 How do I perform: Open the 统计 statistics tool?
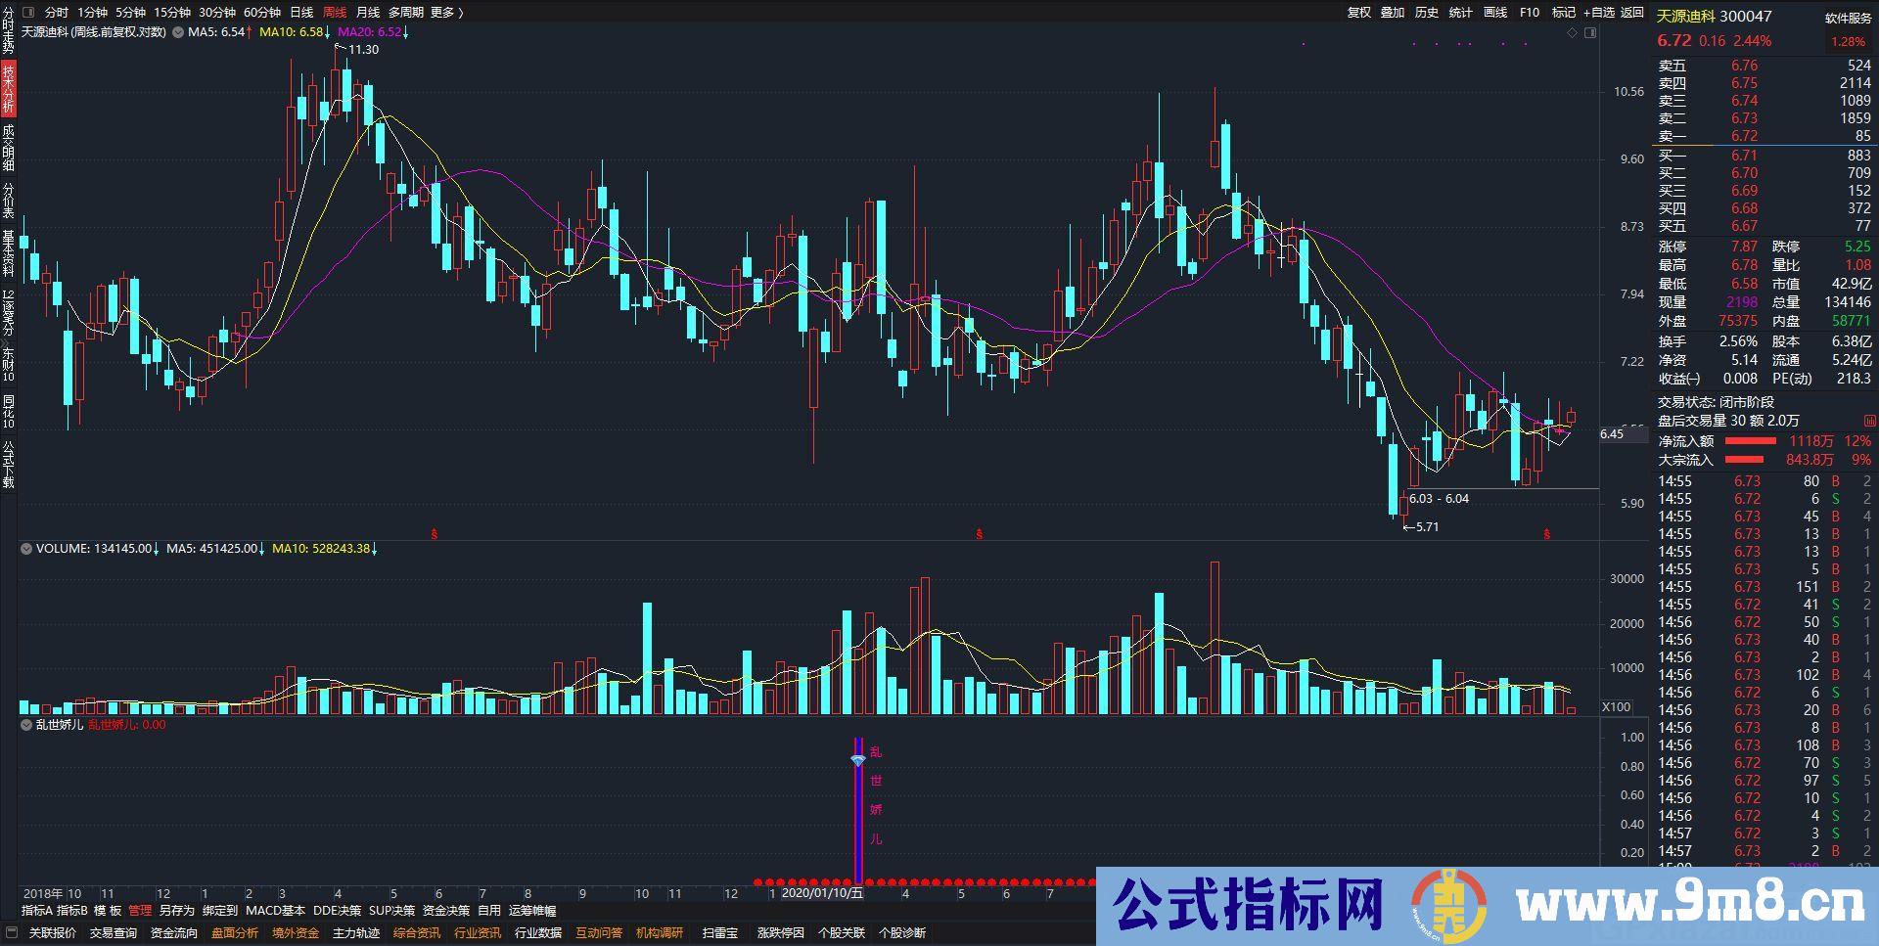click(1461, 12)
